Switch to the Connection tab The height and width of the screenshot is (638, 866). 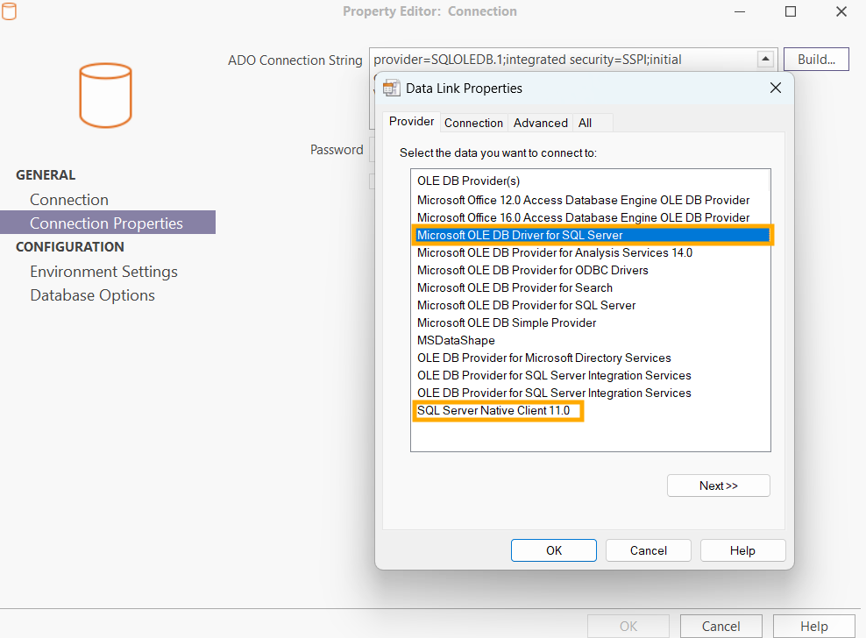[x=473, y=123]
